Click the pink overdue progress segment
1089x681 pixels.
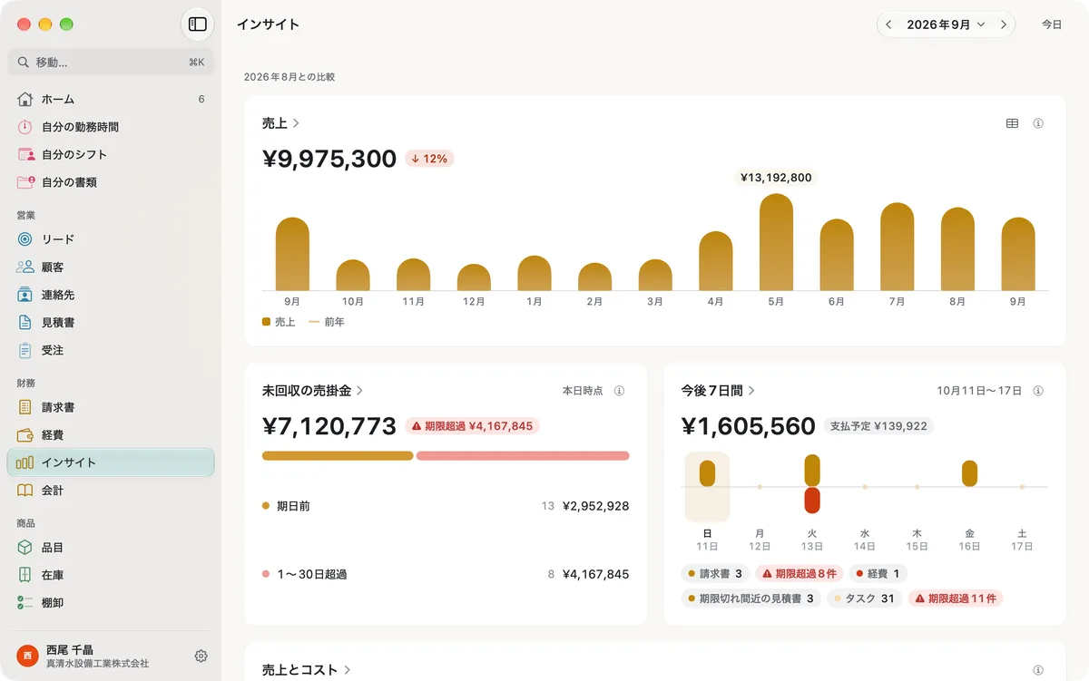coord(523,456)
